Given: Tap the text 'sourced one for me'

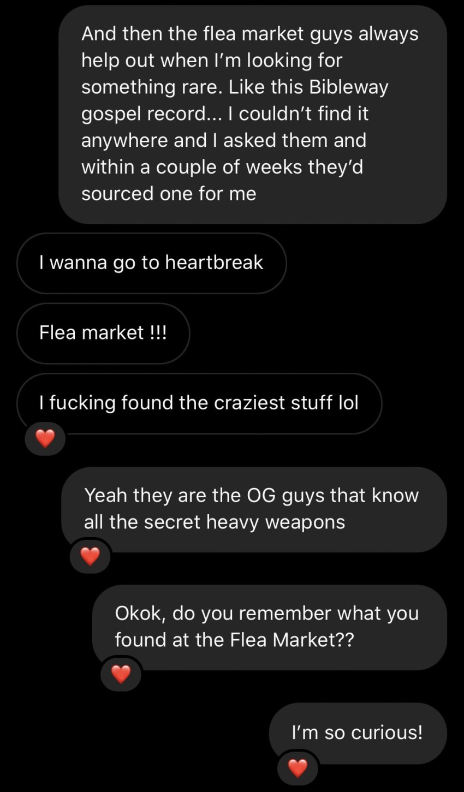Looking at the screenshot, I should (169, 194).
